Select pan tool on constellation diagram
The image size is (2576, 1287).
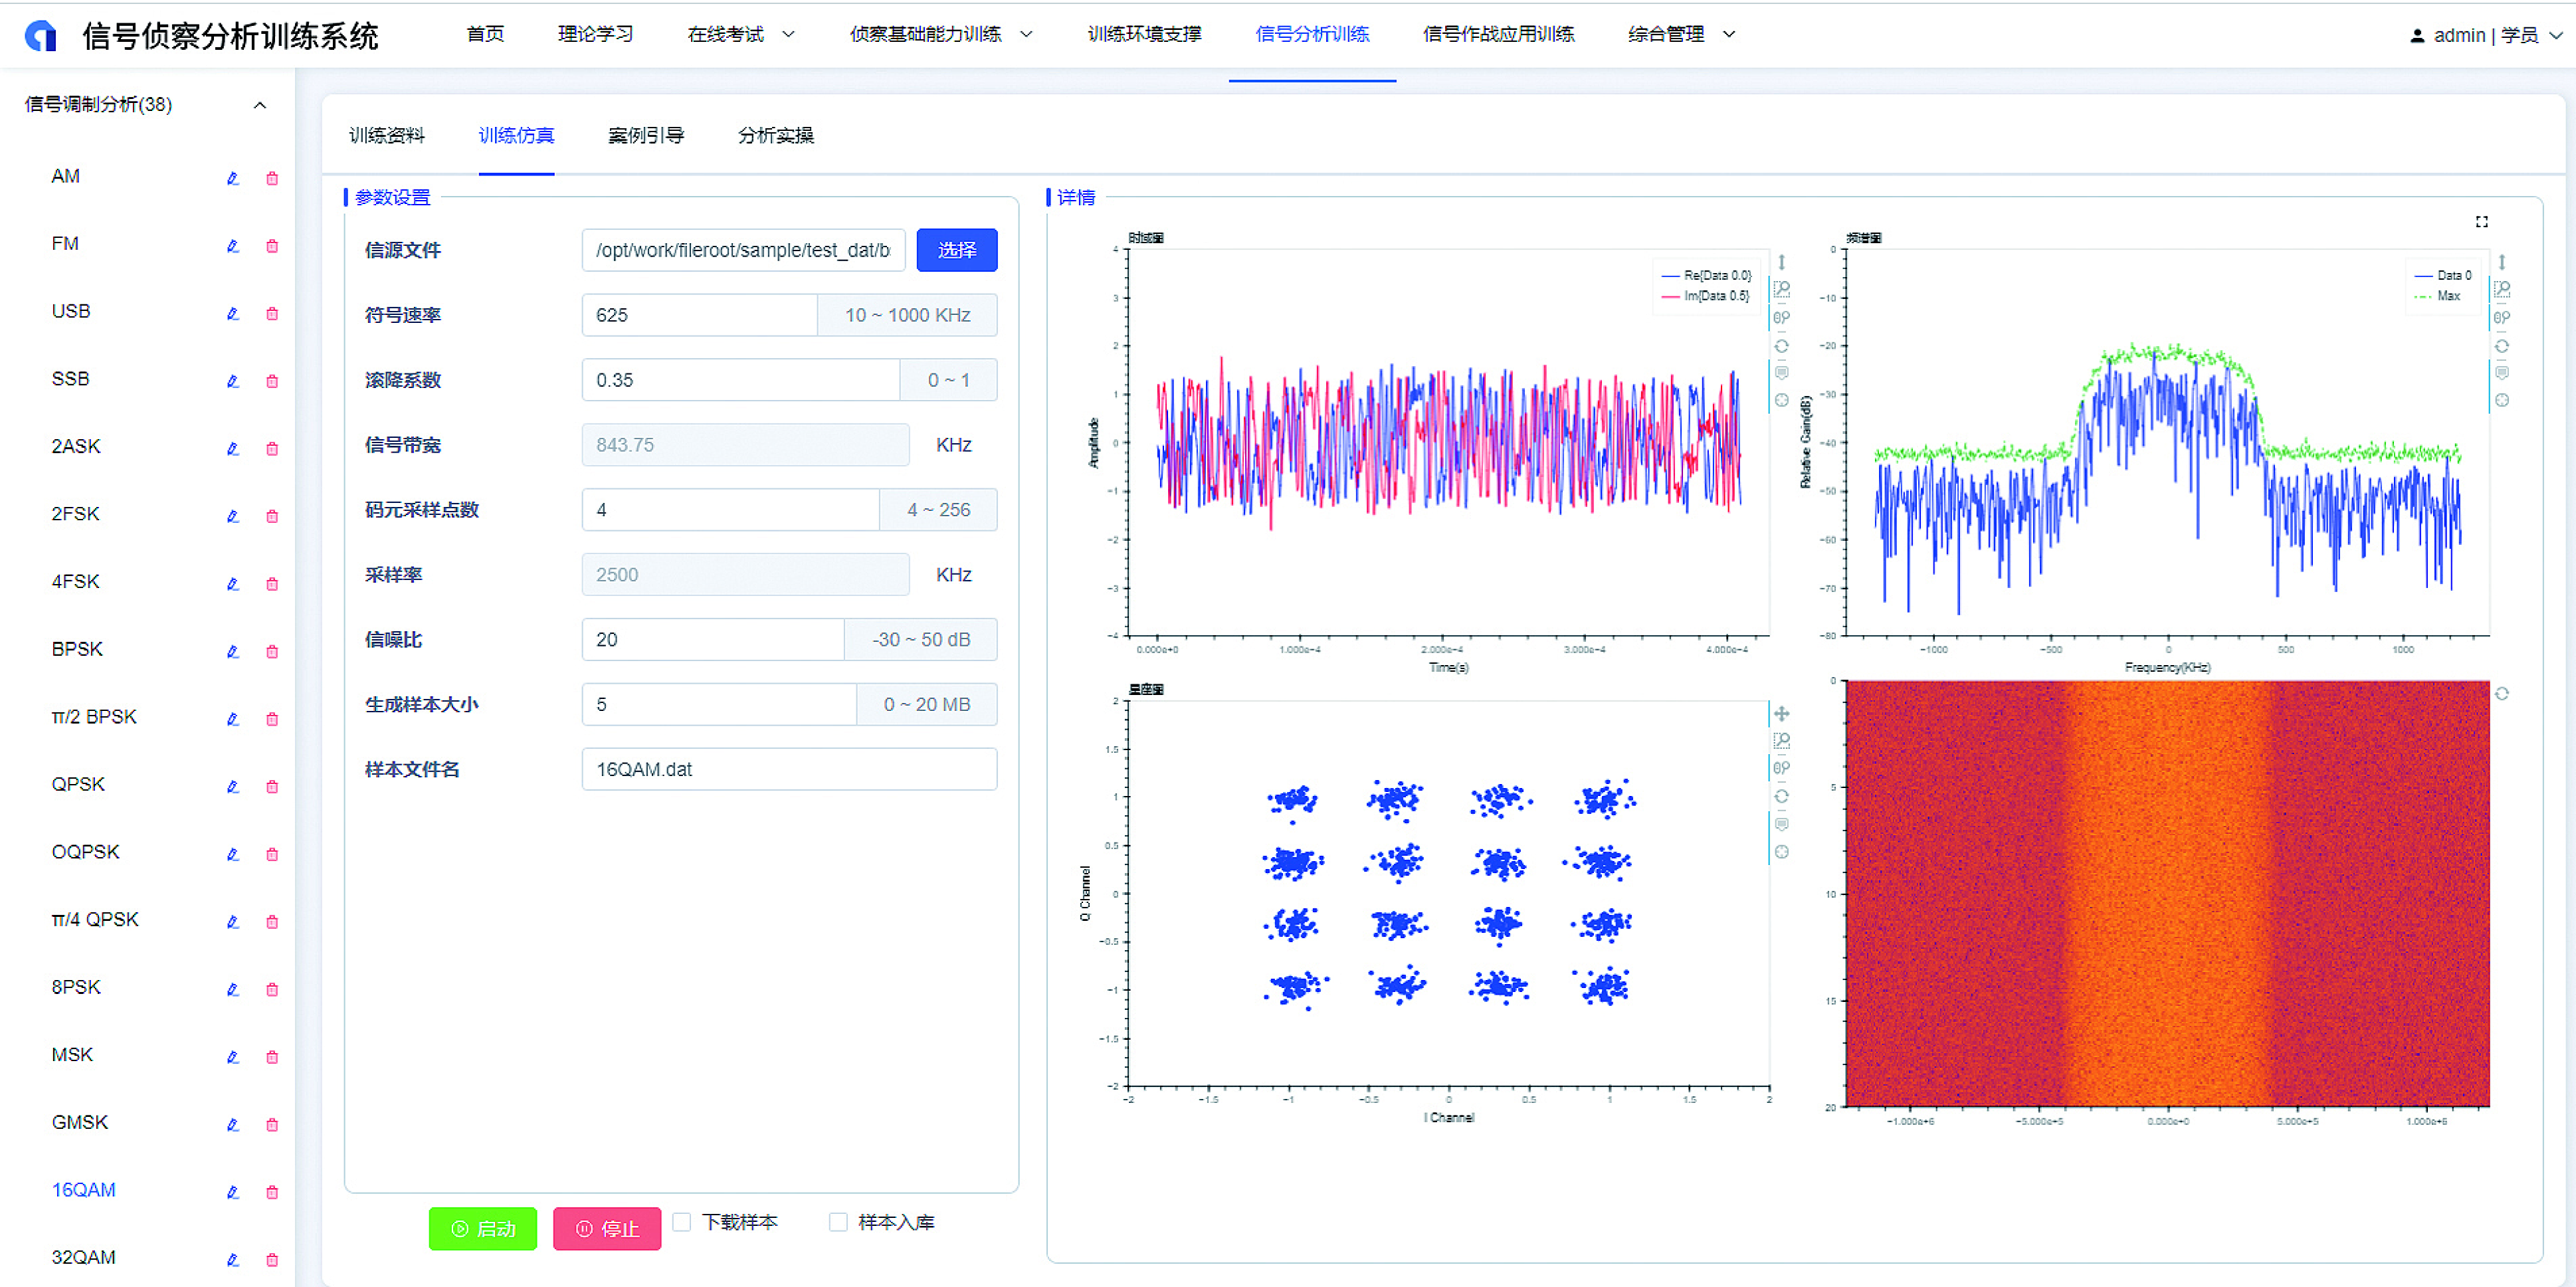click(1781, 714)
